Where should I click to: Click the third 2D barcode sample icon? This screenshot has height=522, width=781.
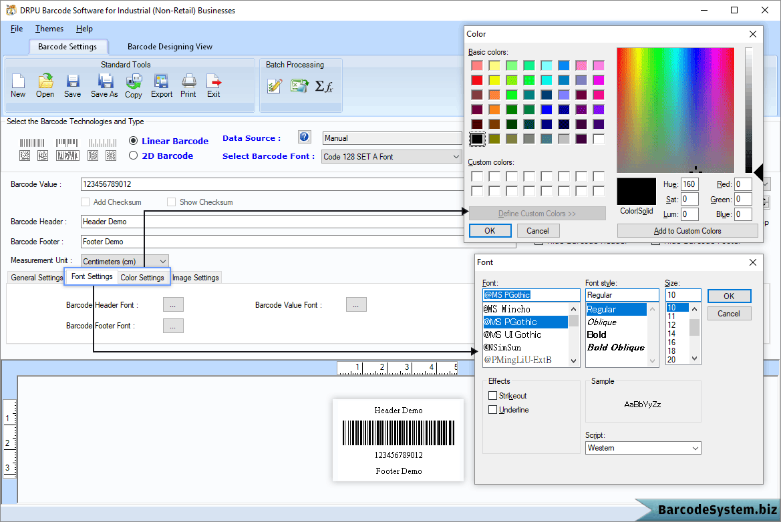click(x=67, y=156)
